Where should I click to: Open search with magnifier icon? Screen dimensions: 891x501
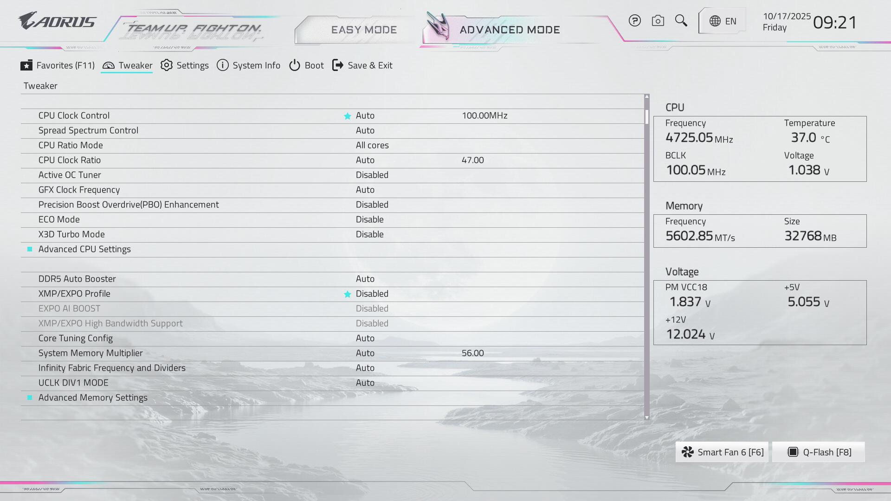click(x=681, y=21)
